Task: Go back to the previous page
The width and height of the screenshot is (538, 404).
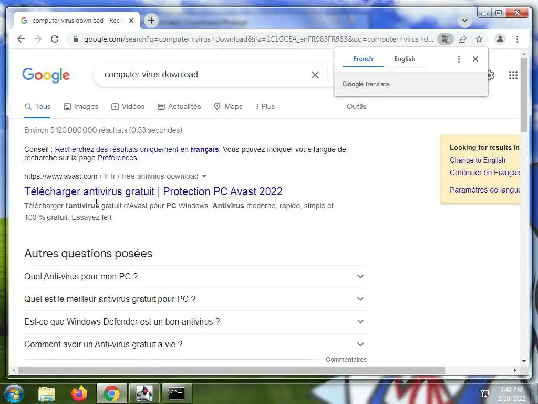Action: pyautogui.click(x=21, y=39)
